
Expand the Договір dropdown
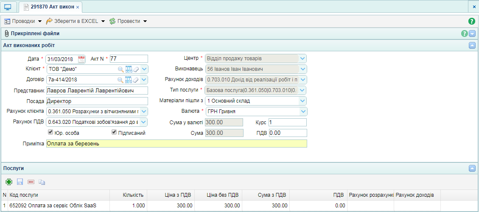tap(144, 80)
